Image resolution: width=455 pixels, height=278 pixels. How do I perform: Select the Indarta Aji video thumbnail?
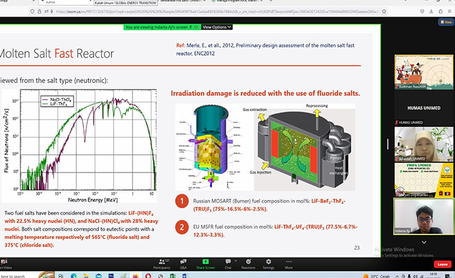point(424,217)
